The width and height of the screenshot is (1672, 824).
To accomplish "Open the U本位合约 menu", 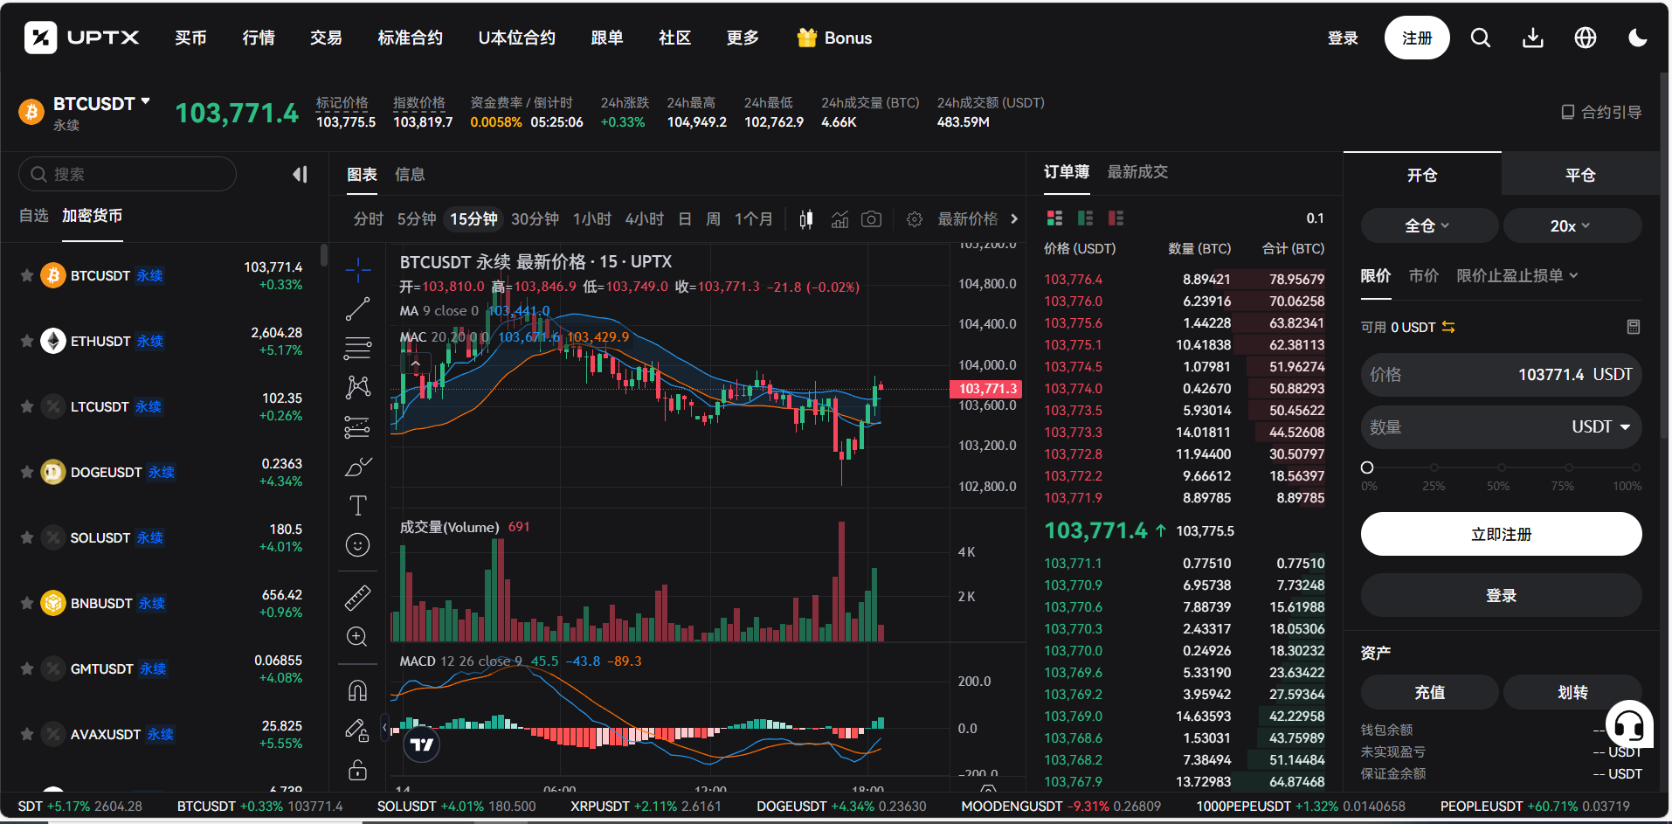I will point(516,38).
